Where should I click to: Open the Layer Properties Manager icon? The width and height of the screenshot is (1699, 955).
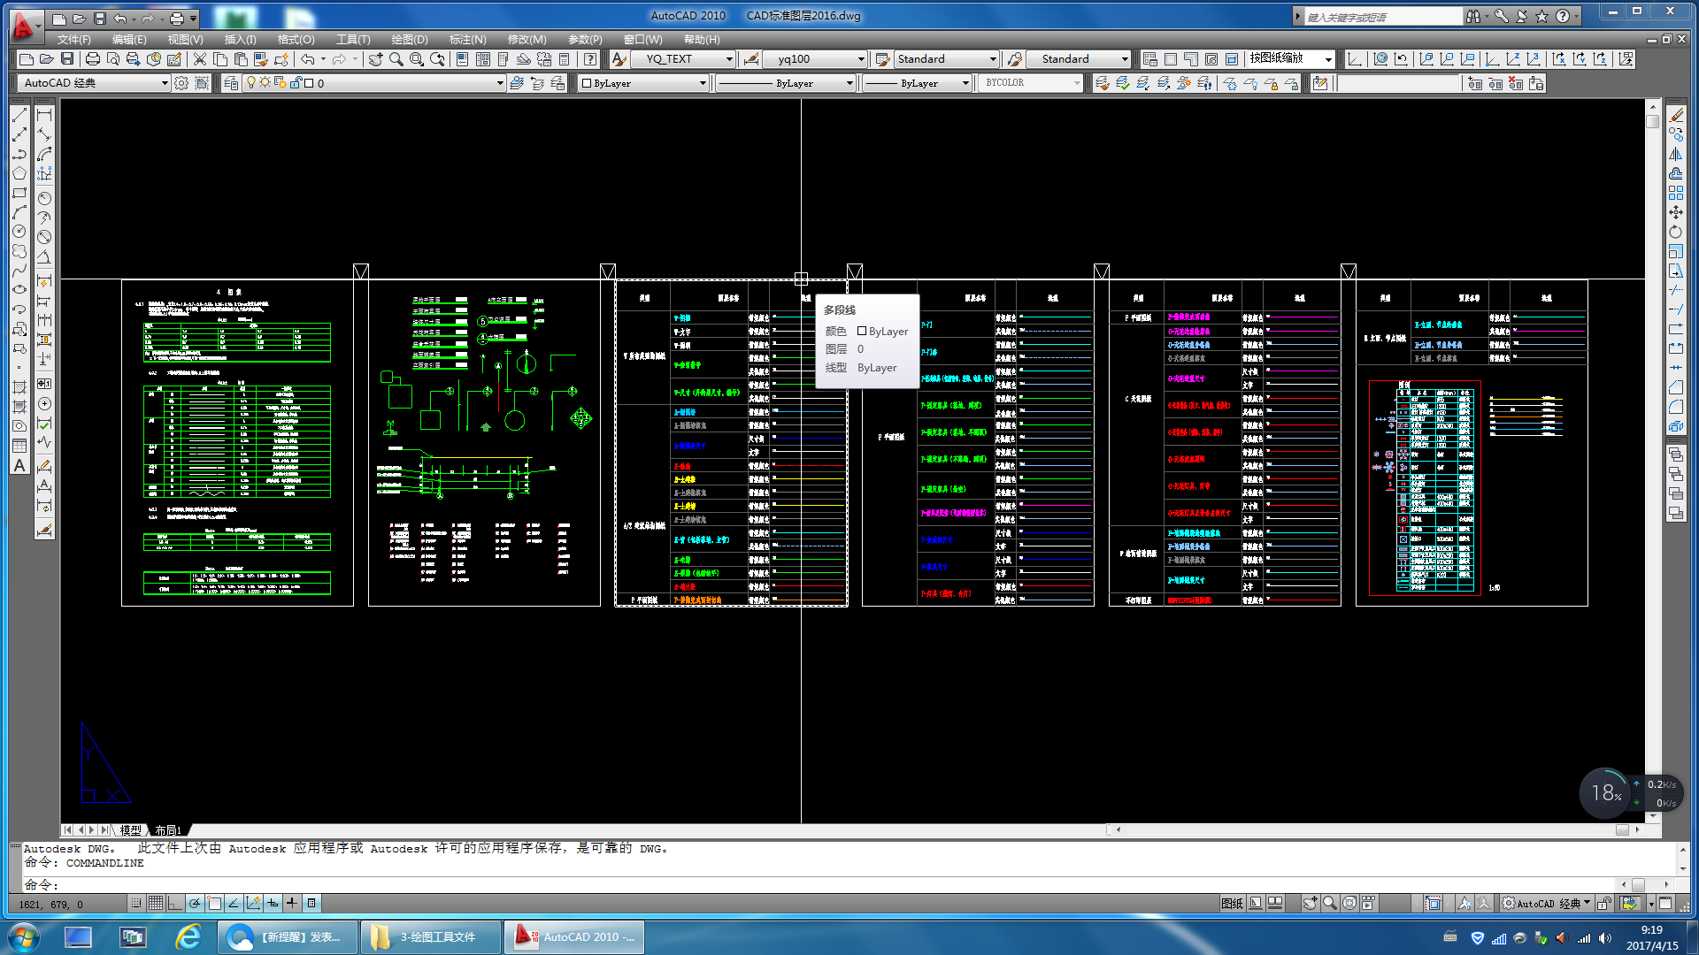[x=231, y=83]
